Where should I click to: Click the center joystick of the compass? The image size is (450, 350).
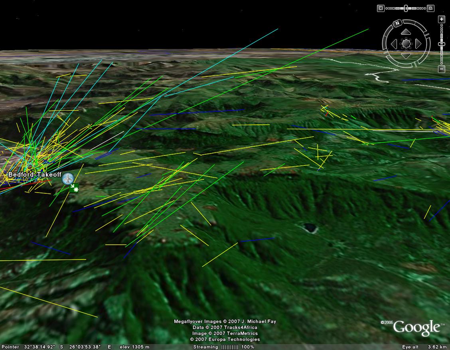[406, 43]
